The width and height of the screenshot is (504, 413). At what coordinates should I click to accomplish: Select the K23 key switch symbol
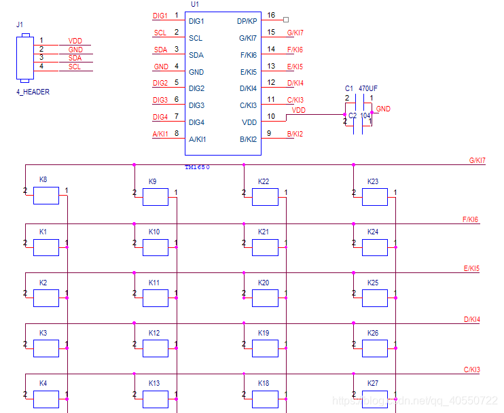pyautogui.click(x=375, y=197)
